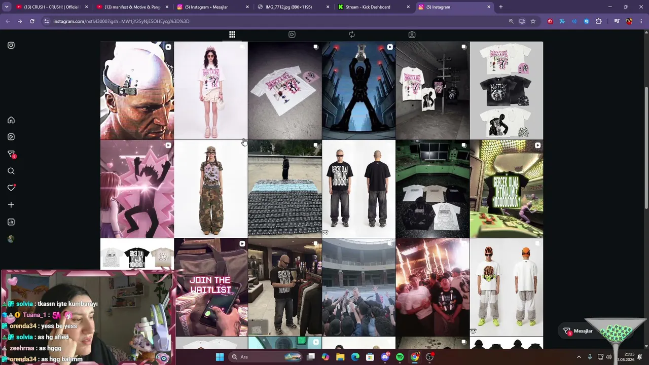
Task: Expand the tab search dropdown
Action: (7, 7)
